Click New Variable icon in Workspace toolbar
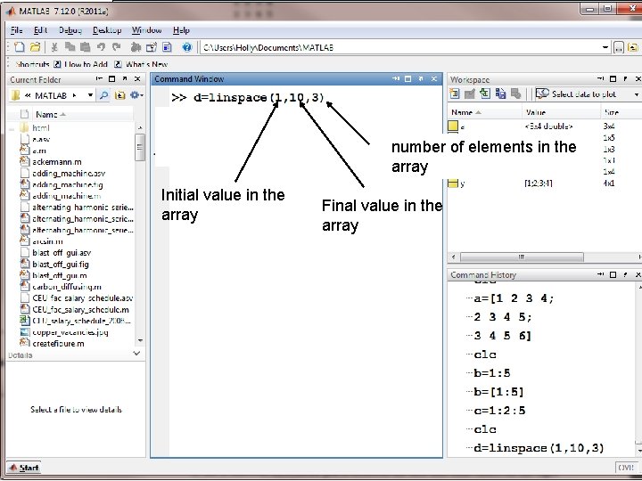This screenshot has width=642, height=481. click(x=455, y=94)
